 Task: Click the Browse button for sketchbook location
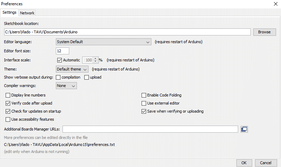coord(264,32)
